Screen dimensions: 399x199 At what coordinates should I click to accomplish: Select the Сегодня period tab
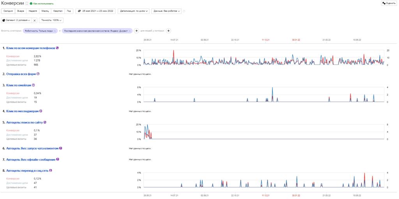(x=8, y=11)
